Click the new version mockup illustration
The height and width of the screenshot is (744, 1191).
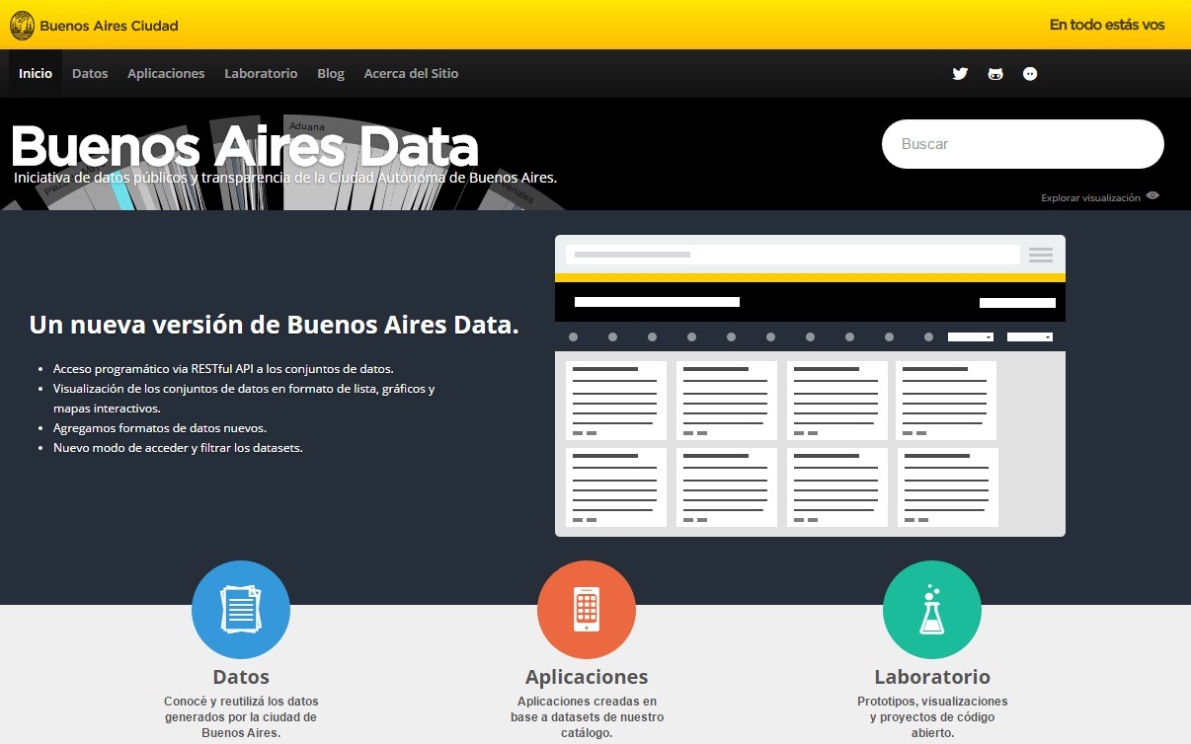coord(810,386)
